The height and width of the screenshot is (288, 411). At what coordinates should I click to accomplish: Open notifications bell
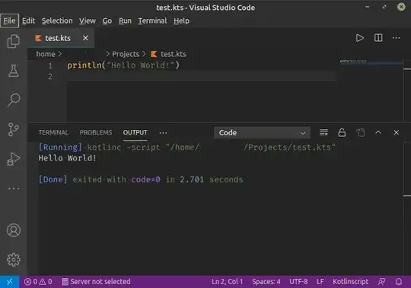399,282
